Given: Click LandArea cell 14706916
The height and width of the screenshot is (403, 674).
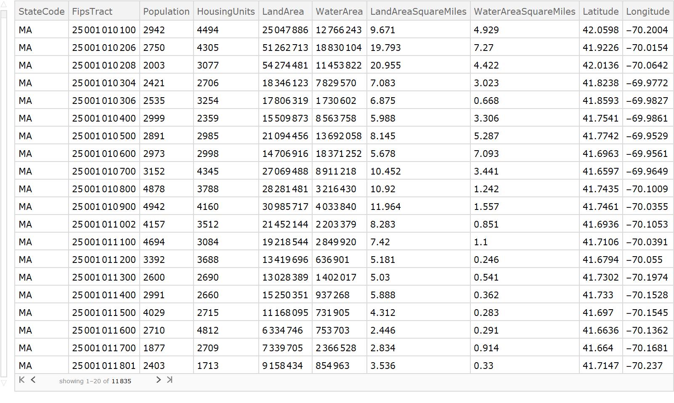Looking at the screenshot, I should click(x=285, y=154).
